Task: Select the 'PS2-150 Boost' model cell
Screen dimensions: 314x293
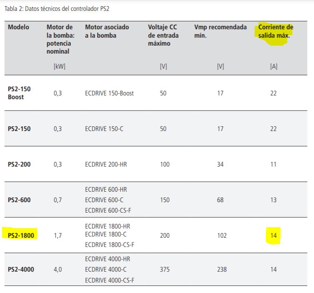Action: tap(19, 93)
